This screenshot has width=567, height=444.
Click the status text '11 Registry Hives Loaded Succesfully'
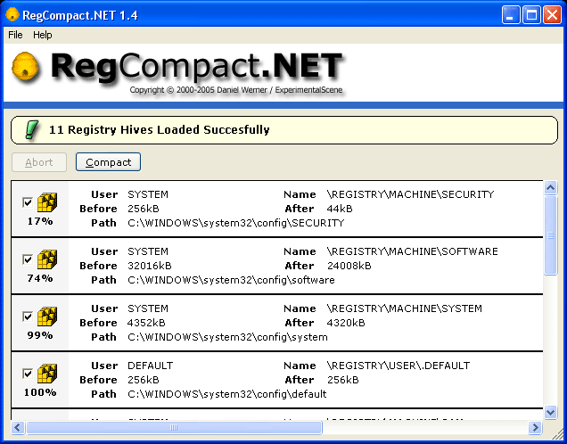tap(159, 130)
